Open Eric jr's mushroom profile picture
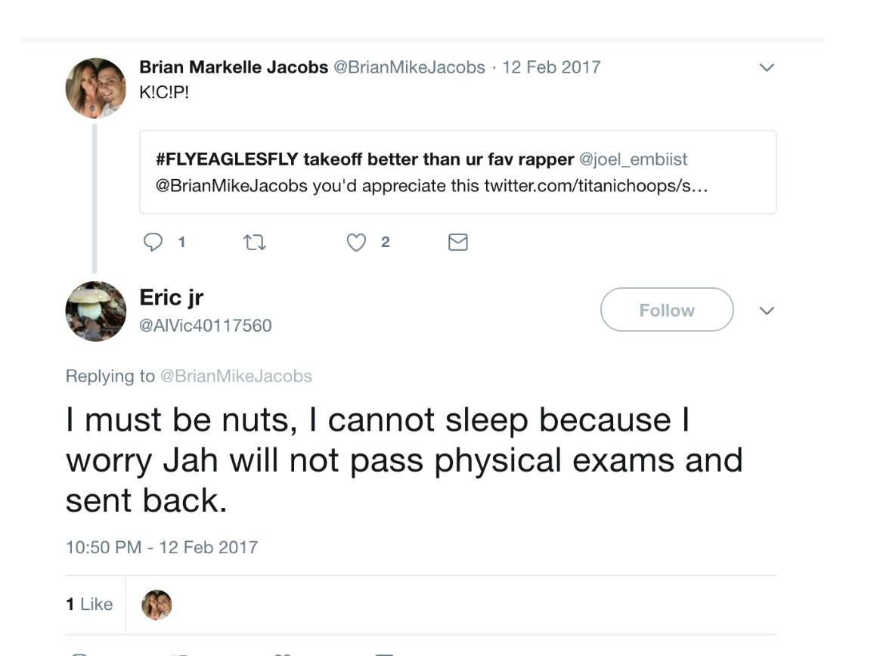The height and width of the screenshot is (656, 874). point(96,311)
